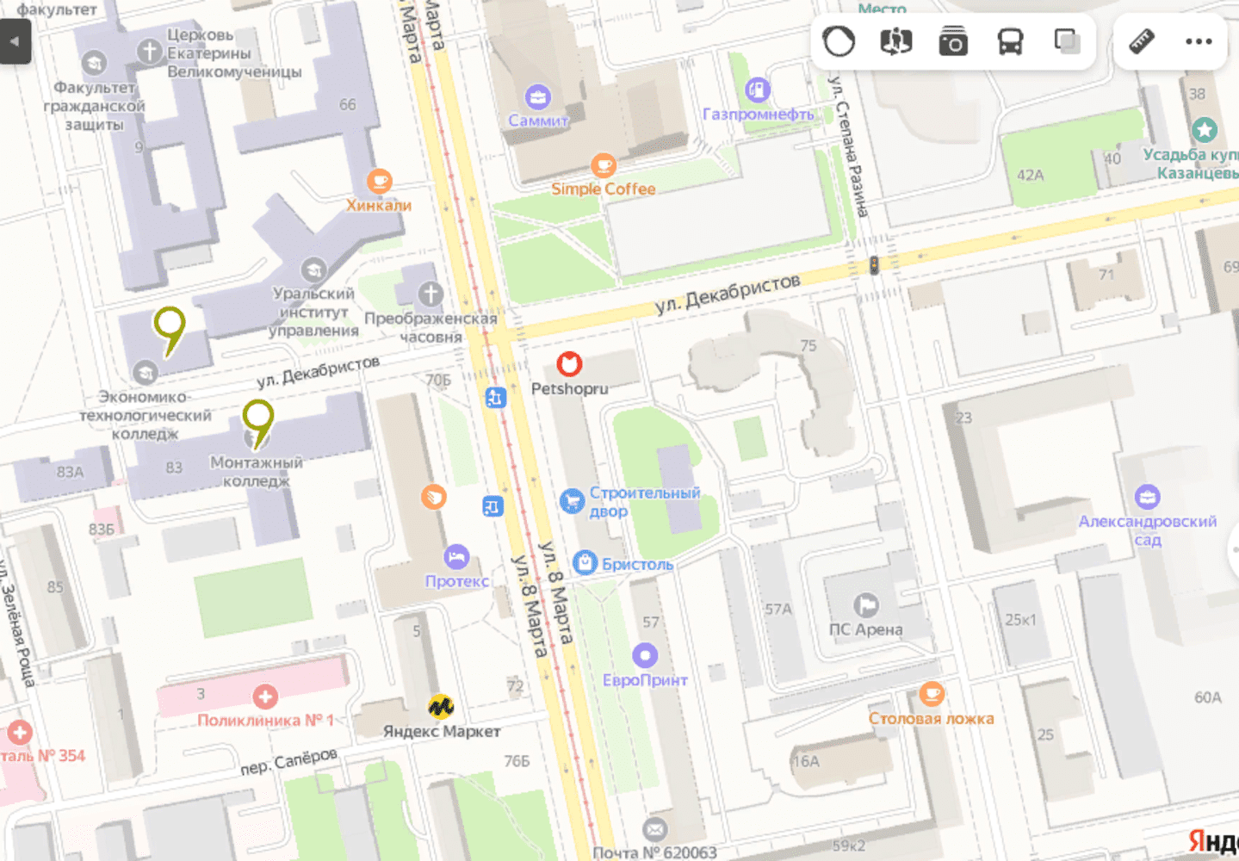The width and height of the screenshot is (1239, 861).
Task: Select Александровский сад marker icon
Action: (x=1147, y=497)
